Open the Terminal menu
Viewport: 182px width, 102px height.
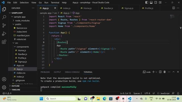(55, 3)
